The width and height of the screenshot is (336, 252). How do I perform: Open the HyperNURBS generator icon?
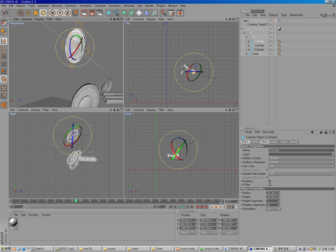click(124, 13)
